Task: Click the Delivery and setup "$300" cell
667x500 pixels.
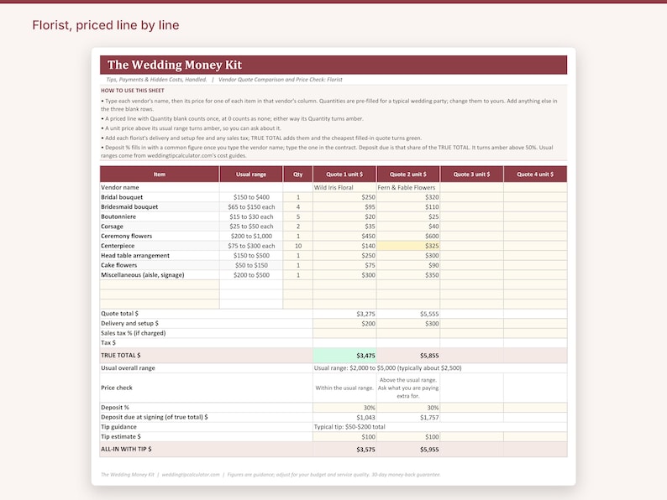Action: pyautogui.click(x=408, y=324)
